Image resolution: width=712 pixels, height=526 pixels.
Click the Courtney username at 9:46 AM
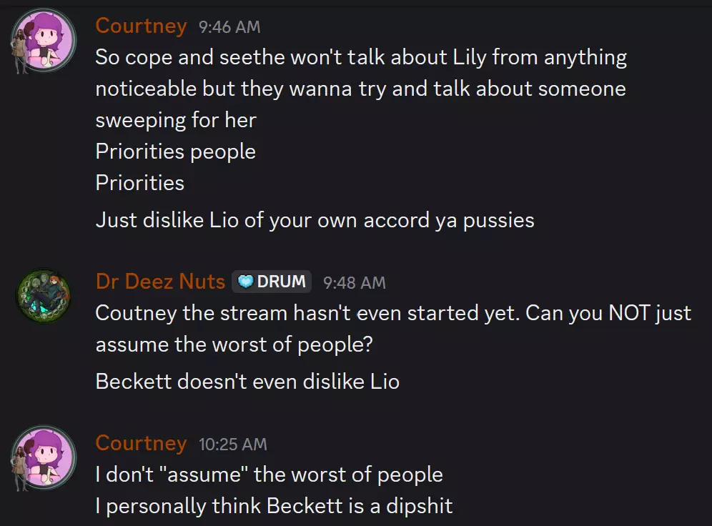(x=141, y=26)
